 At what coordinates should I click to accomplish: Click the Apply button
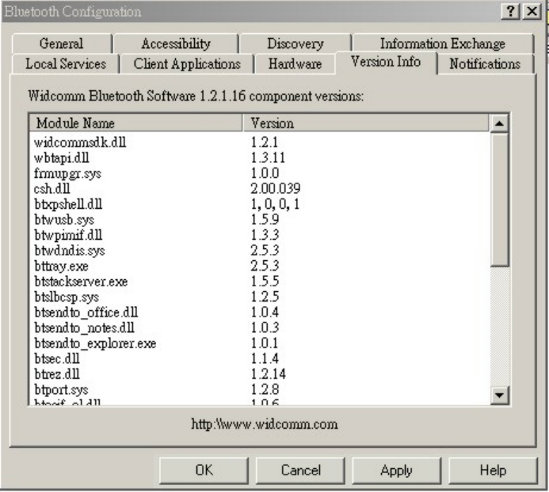point(396,471)
